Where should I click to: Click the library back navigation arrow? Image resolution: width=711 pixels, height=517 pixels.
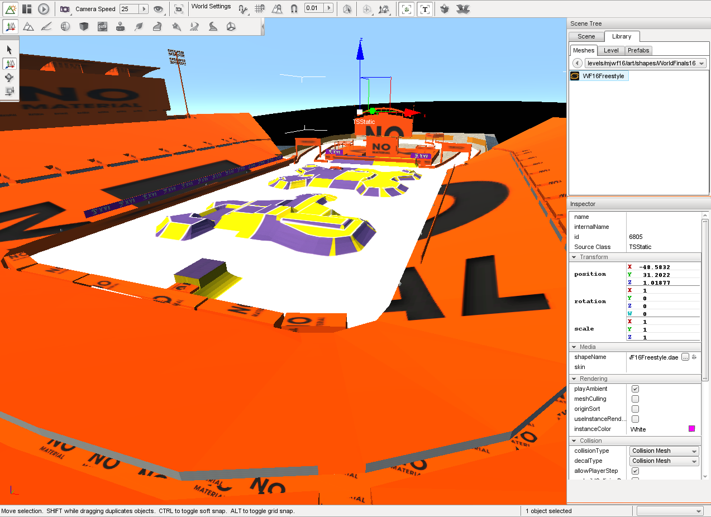tap(577, 63)
